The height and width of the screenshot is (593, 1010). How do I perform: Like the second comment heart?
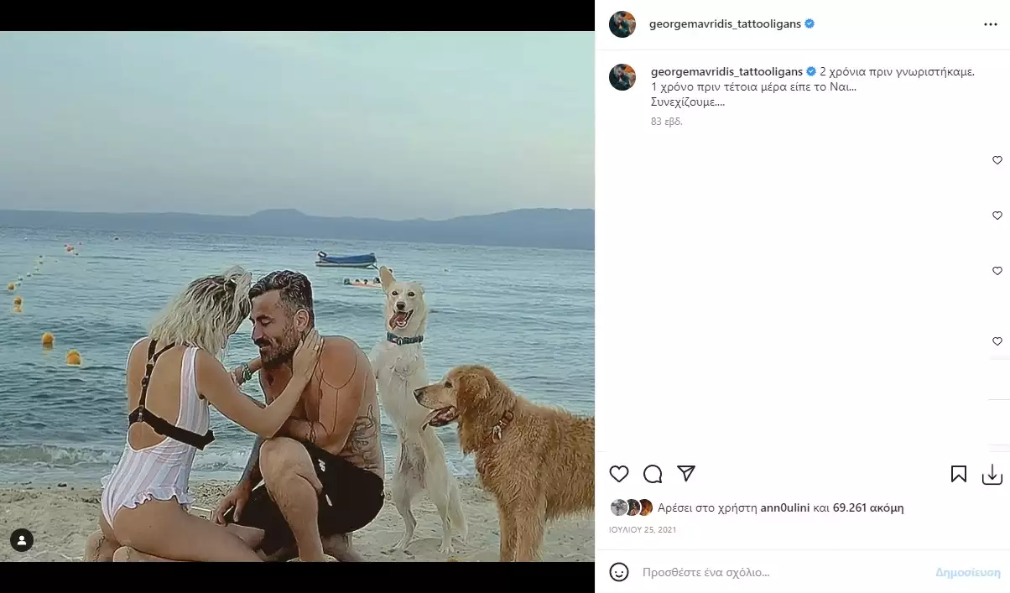[997, 216]
